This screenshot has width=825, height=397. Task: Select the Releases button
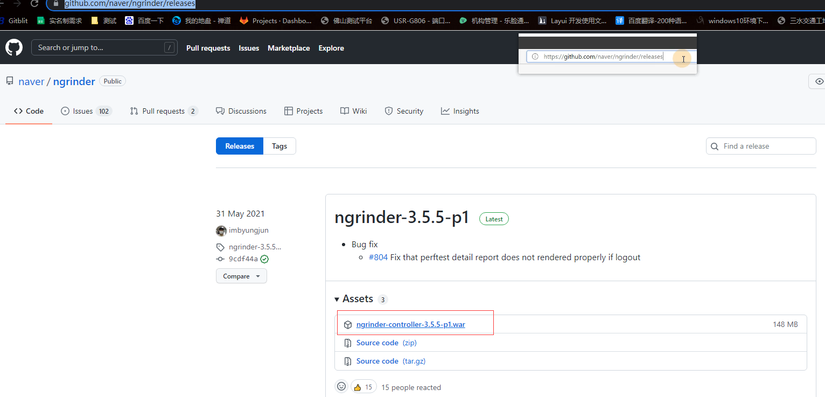pos(240,146)
